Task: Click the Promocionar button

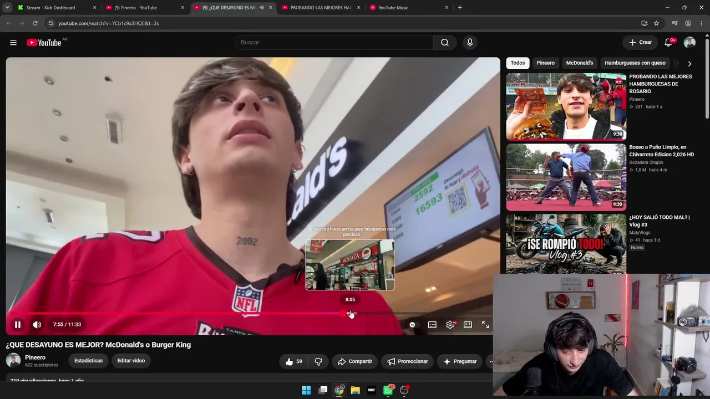Action: click(x=408, y=361)
